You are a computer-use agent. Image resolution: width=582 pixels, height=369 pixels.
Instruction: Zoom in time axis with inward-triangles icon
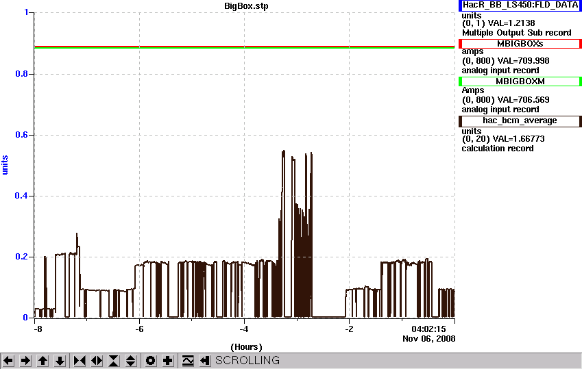point(80,361)
